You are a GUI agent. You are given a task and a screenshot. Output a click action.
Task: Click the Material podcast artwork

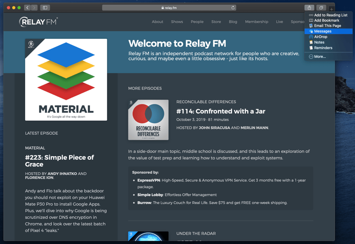click(x=66, y=80)
